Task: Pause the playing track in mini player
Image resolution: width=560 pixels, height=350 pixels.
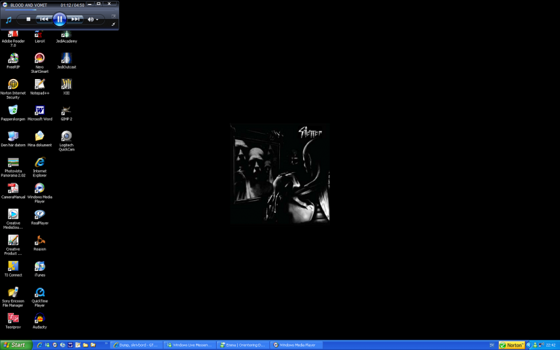Action: click(59, 20)
